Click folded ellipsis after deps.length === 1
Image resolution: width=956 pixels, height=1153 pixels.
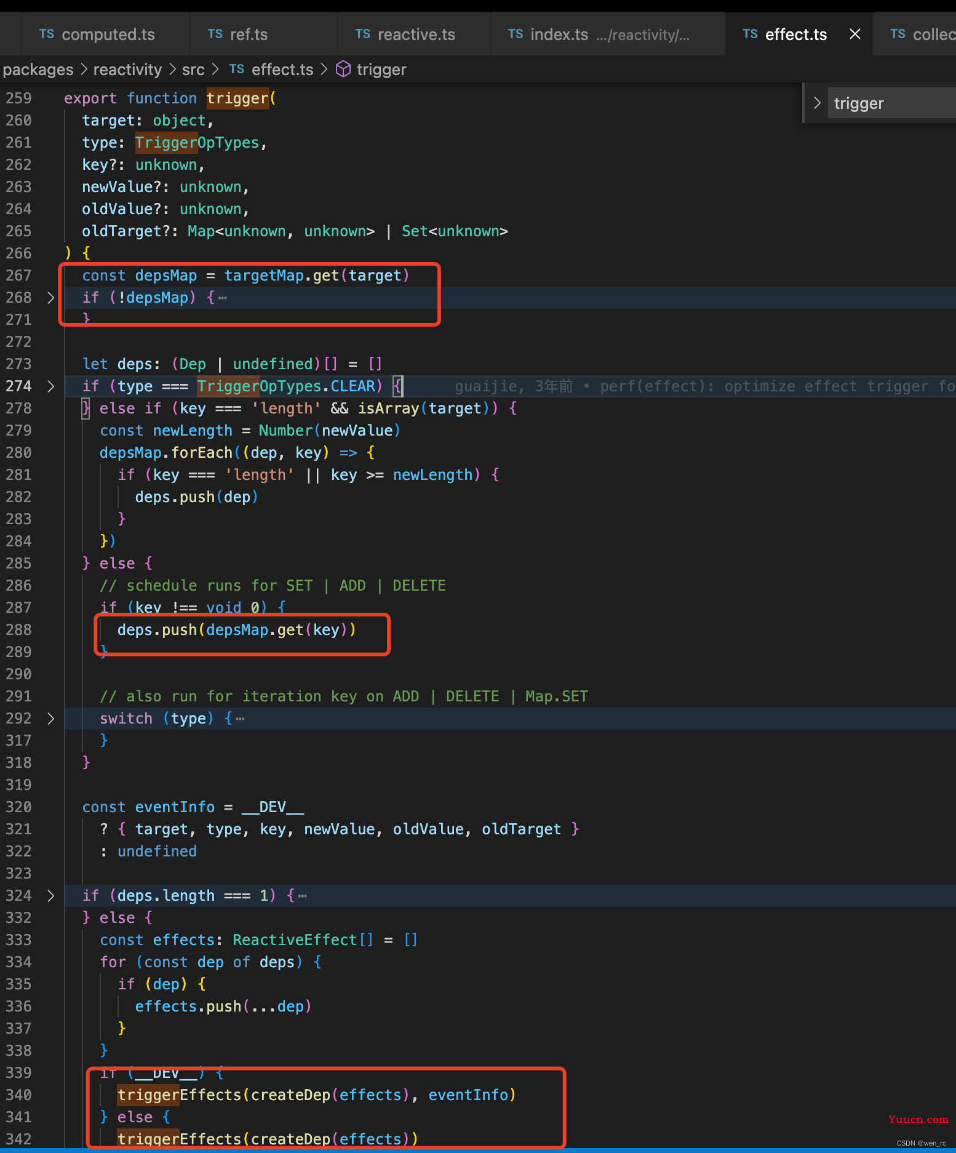pyautogui.click(x=303, y=896)
